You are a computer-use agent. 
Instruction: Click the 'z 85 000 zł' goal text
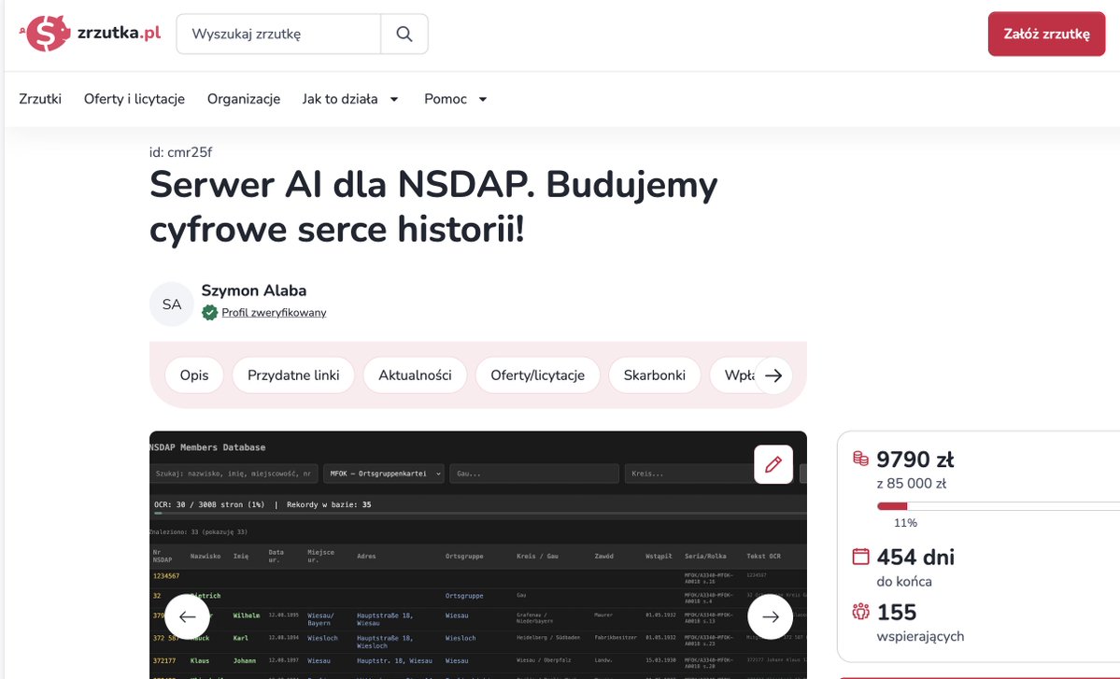coord(912,484)
